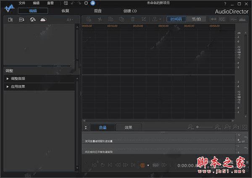This screenshot has height=178, width=252.
Task: Jump to the start of track
Action: (110, 165)
